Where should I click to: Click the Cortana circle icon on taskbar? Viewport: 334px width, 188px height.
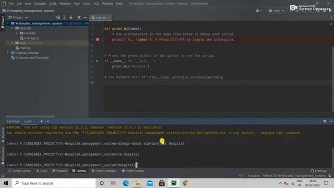pos(102,183)
